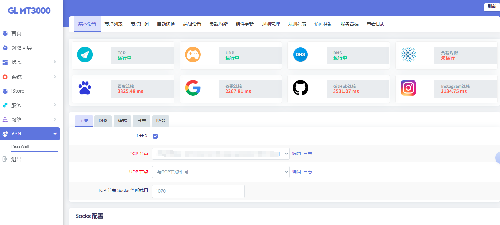This screenshot has height=225, width=500.
Task: Click the blue DNS status icon
Action: [x=300, y=55]
